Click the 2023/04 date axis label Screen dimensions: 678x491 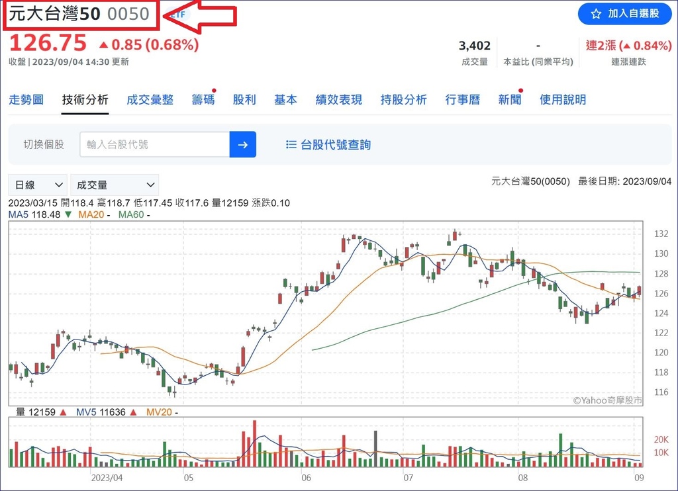pos(107,478)
